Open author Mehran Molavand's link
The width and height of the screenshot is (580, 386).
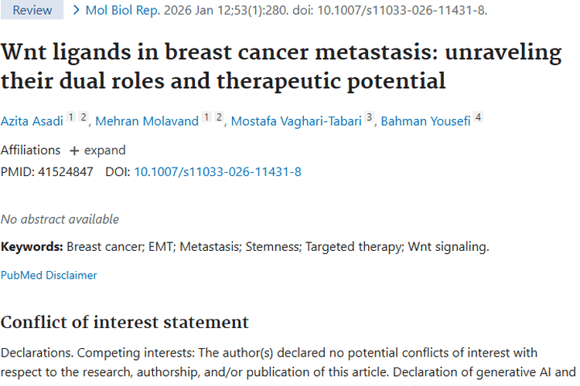[x=146, y=121]
